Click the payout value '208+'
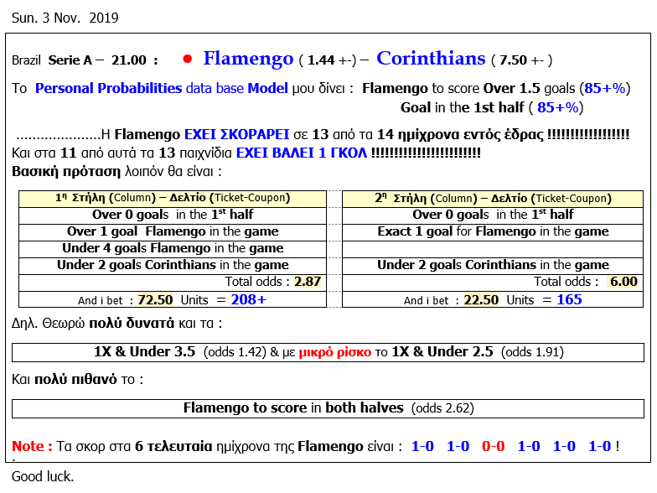Viewport: 657px width, 493px height. pos(248,300)
